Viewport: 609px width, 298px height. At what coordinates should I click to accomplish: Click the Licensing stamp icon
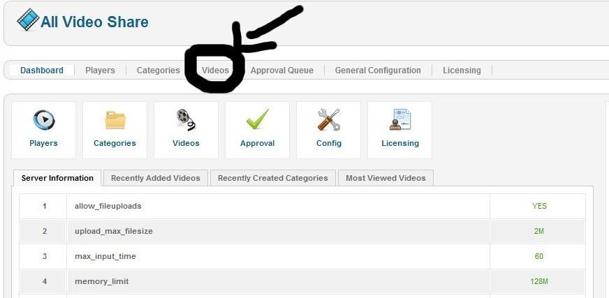tap(400, 119)
